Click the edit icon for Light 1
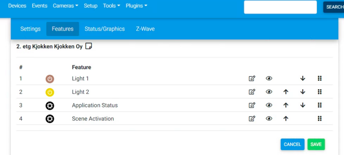Screen dimensions: 344x155 click(x=252, y=79)
